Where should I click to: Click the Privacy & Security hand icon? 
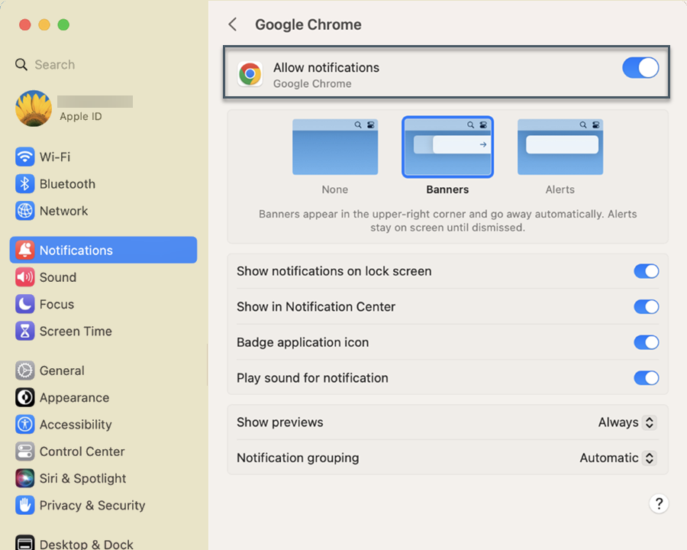(25, 505)
